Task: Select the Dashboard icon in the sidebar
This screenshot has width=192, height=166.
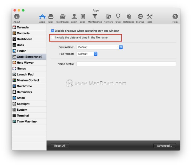Action: point(14,39)
